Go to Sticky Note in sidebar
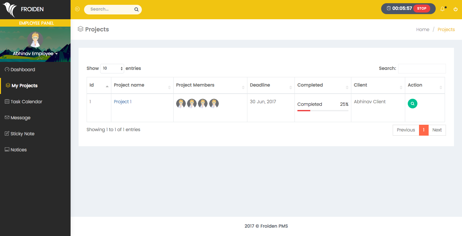Viewport: 462px width, 236px height. (x=22, y=134)
